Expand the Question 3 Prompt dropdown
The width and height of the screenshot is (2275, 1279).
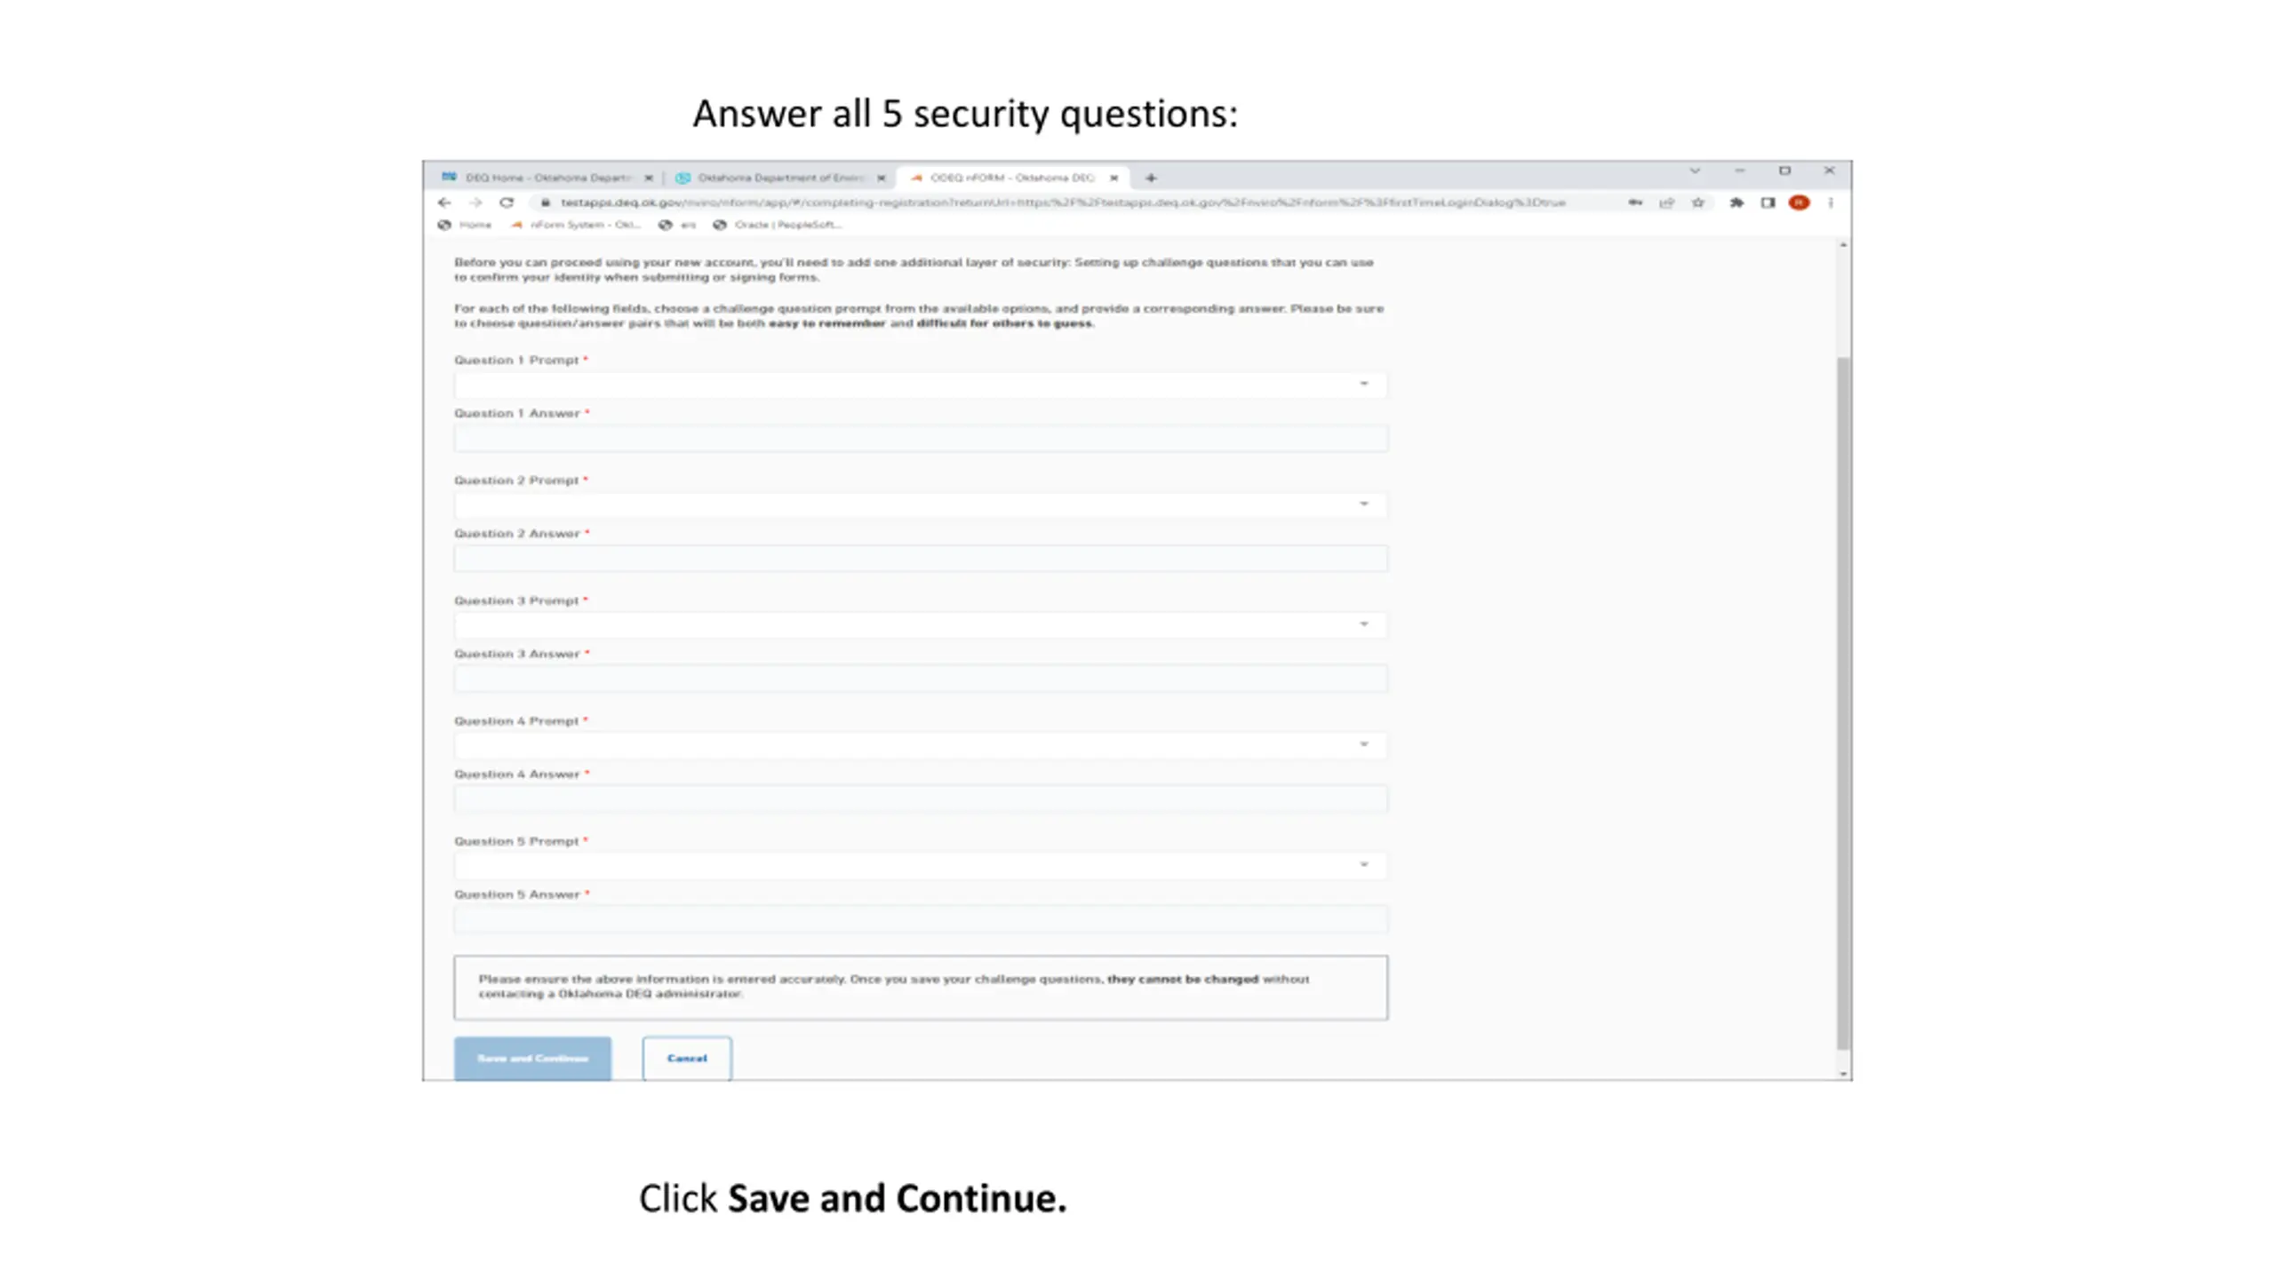[920, 624]
